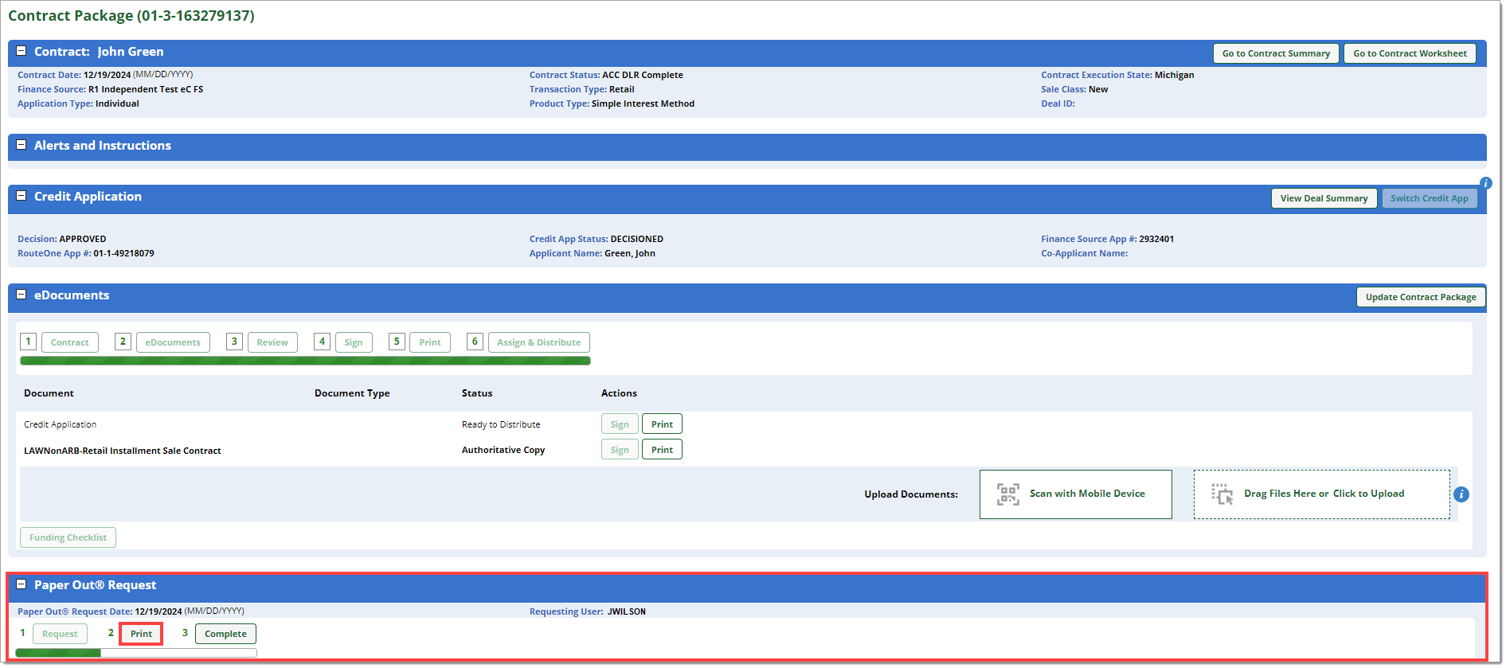Click the Paper Out Request step button
Viewport: 1506px width, 668px height.
tap(60, 634)
